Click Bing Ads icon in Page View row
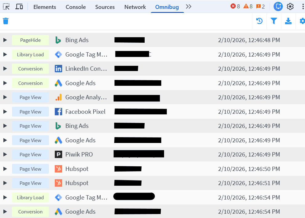Image resolution: width=305 pixels, height=218 pixels. click(x=58, y=126)
